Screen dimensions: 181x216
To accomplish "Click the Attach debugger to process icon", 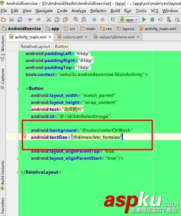I will click(169, 20).
